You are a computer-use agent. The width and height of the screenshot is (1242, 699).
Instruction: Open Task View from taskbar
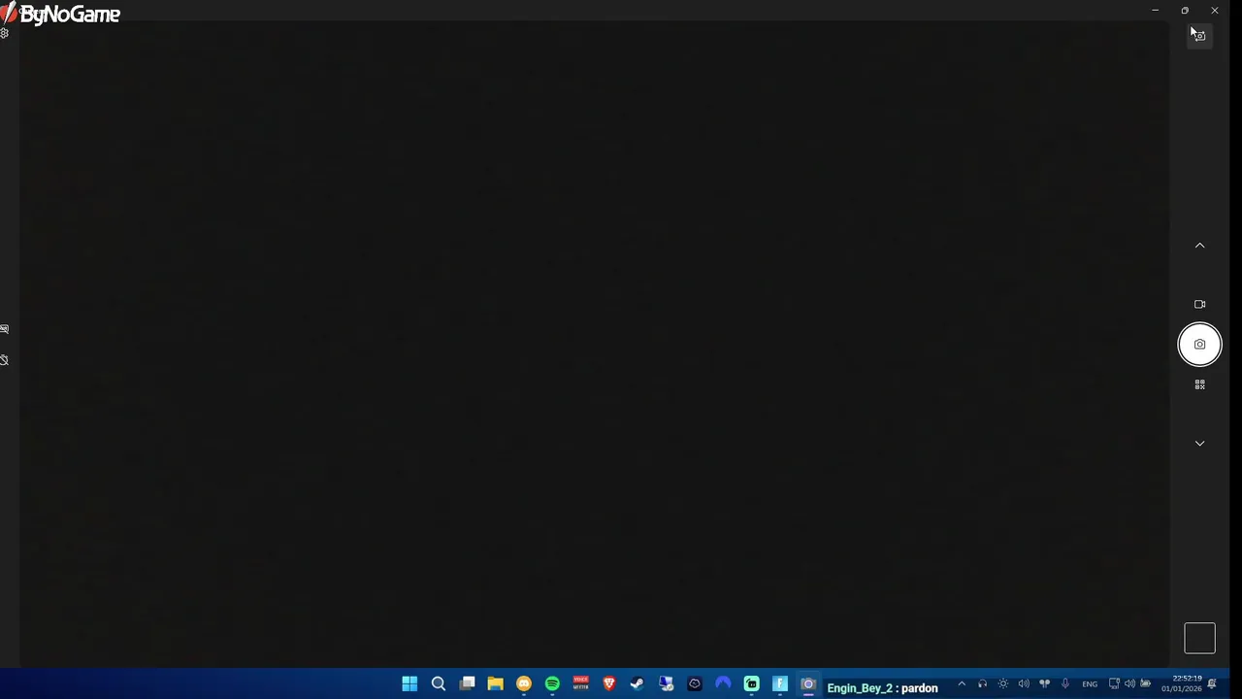(467, 684)
